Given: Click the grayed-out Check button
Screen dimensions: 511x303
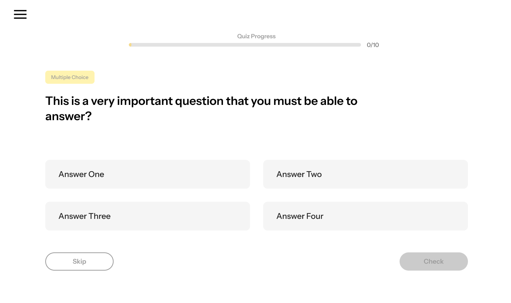Looking at the screenshot, I should point(434,261).
